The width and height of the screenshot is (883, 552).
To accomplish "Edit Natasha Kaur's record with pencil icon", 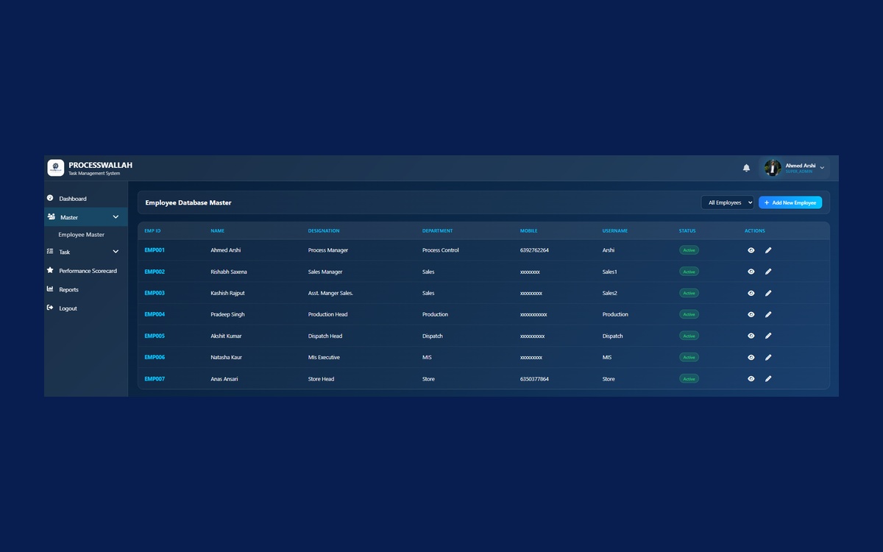I will click(x=768, y=357).
